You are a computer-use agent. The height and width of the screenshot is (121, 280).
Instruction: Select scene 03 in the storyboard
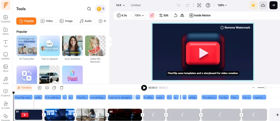(x=91, y=115)
